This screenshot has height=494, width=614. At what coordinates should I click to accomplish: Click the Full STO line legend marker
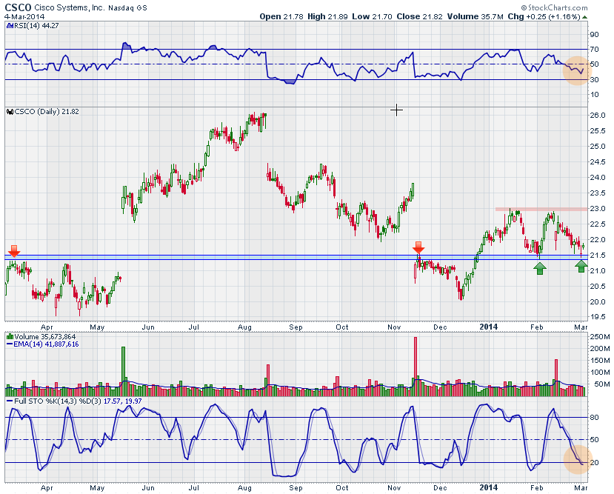click(10, 401)
